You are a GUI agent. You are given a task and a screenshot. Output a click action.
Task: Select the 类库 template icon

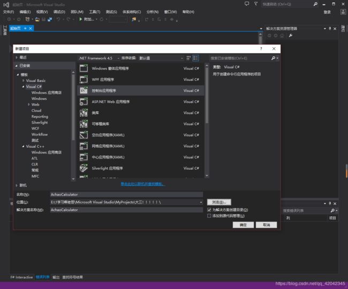point(84,112)
